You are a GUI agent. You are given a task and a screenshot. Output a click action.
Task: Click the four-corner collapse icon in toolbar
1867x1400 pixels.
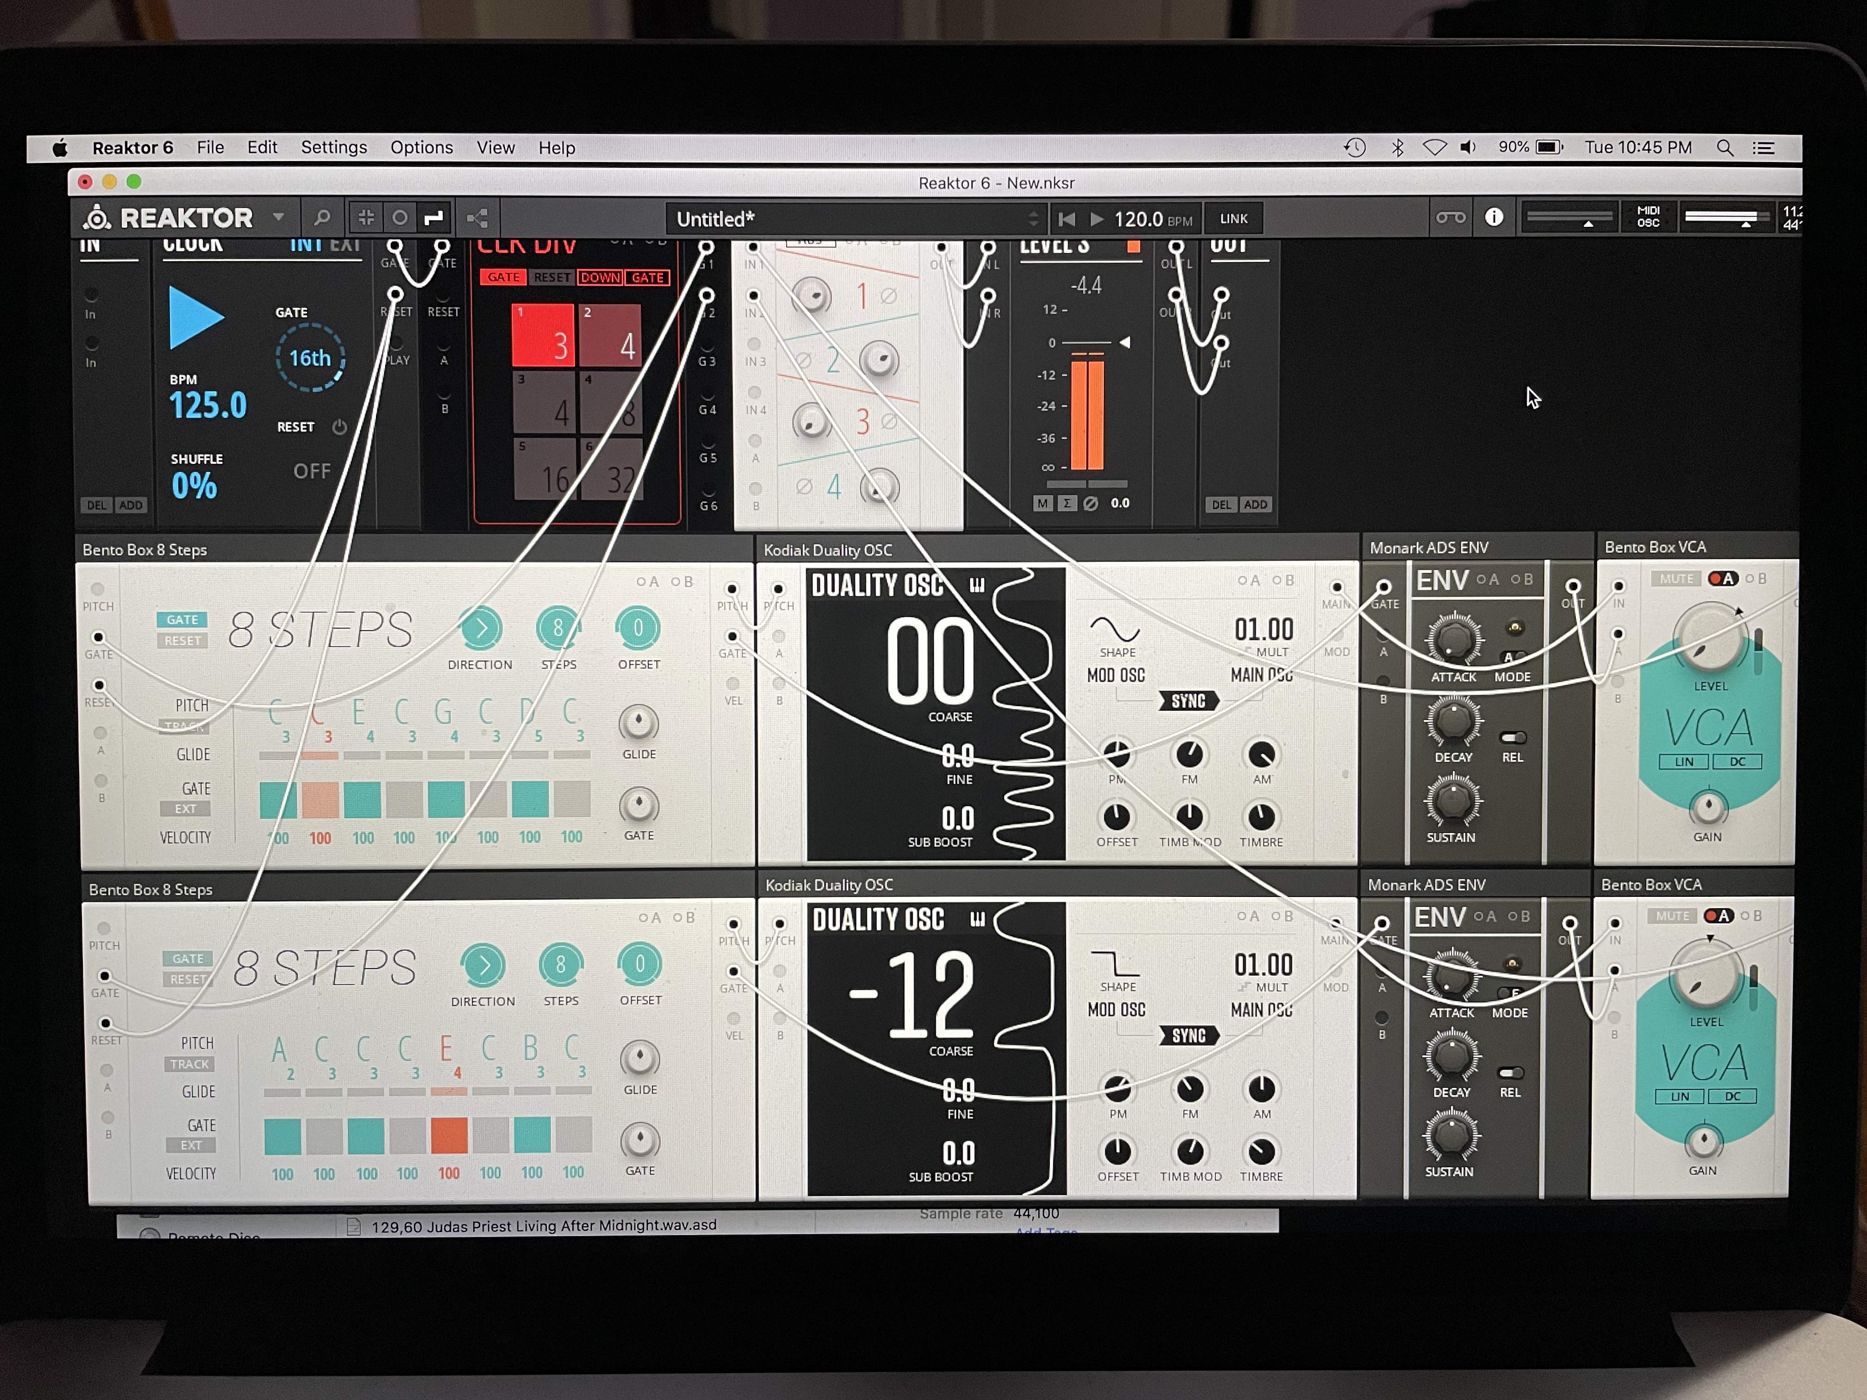(366, 218)
